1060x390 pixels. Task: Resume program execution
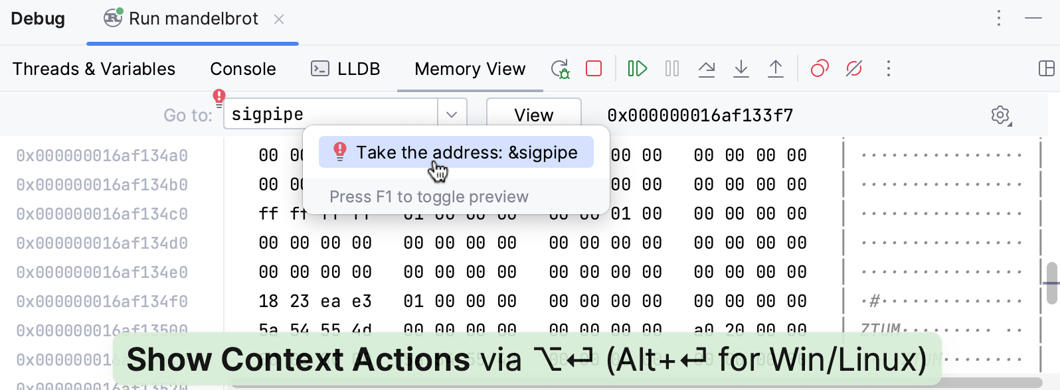[638, 68]
